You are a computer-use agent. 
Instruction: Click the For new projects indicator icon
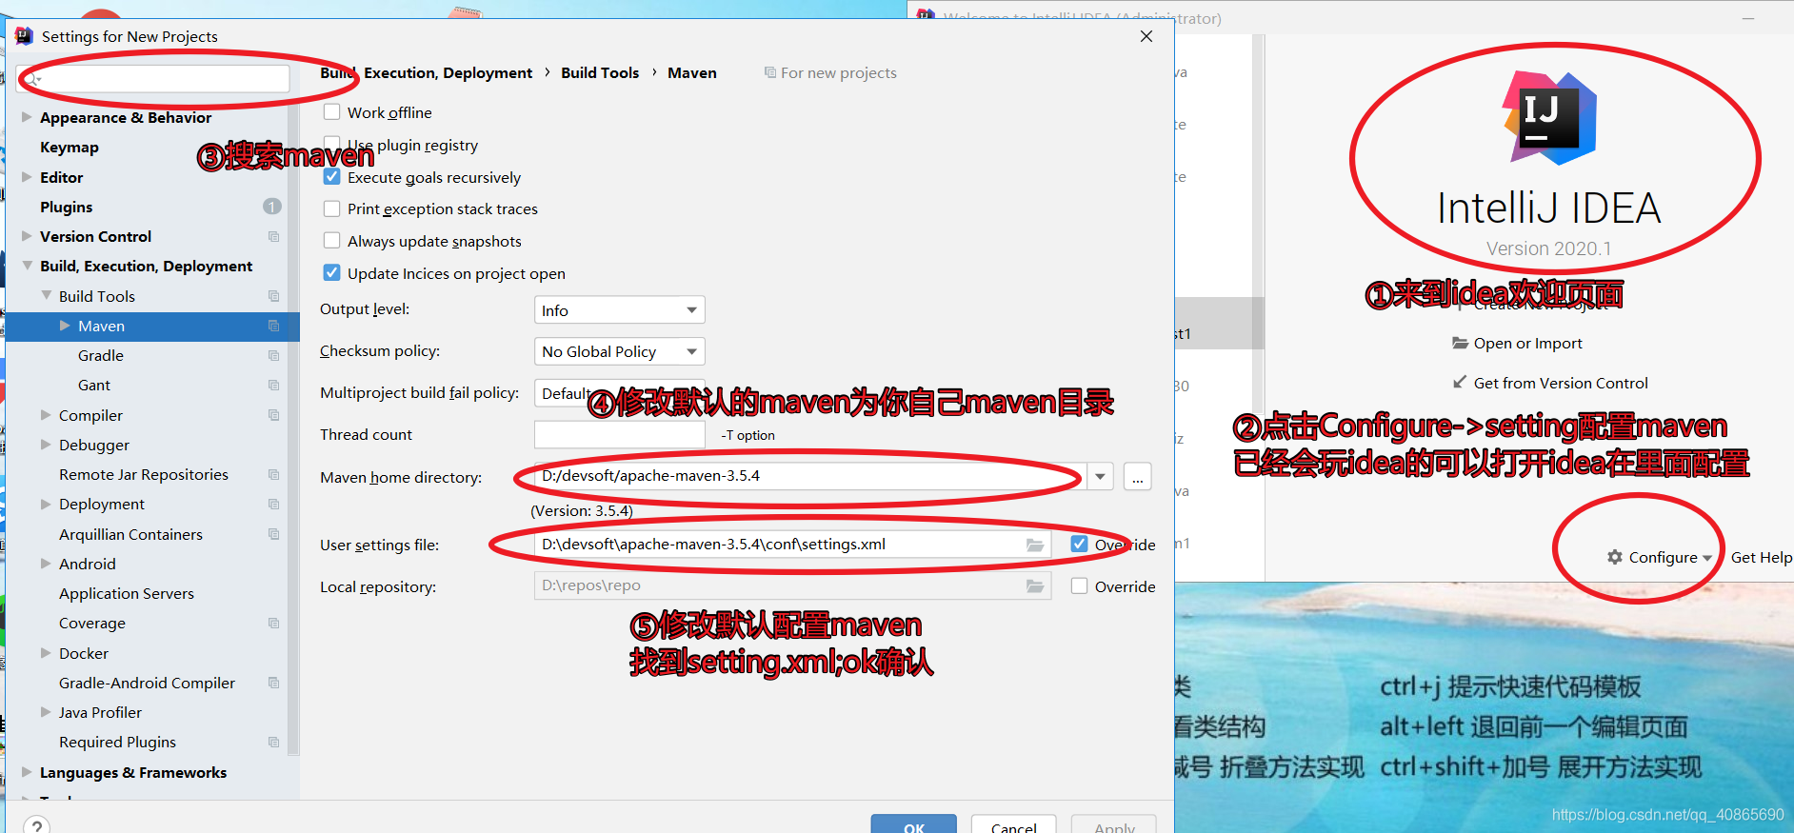pos(769,72)
